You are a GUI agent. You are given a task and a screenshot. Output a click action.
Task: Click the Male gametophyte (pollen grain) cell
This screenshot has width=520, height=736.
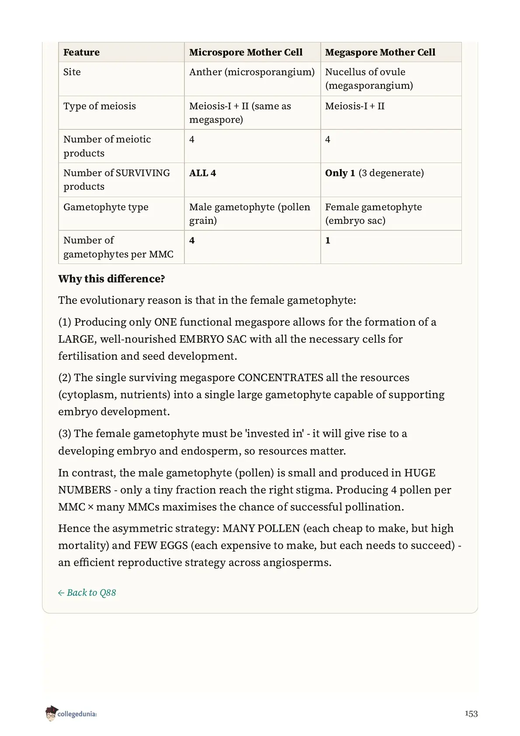click(x=253, y=214)
